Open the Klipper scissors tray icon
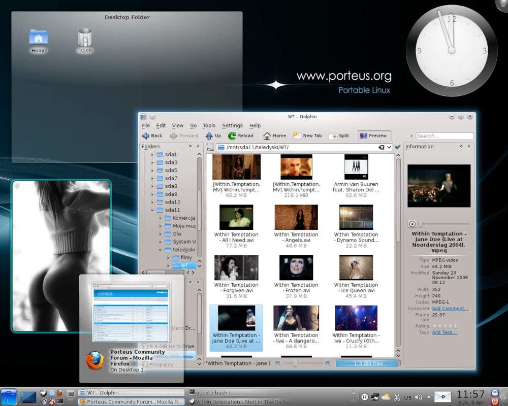This screenshot has width=508, height=406. click(x=397, y=397)
